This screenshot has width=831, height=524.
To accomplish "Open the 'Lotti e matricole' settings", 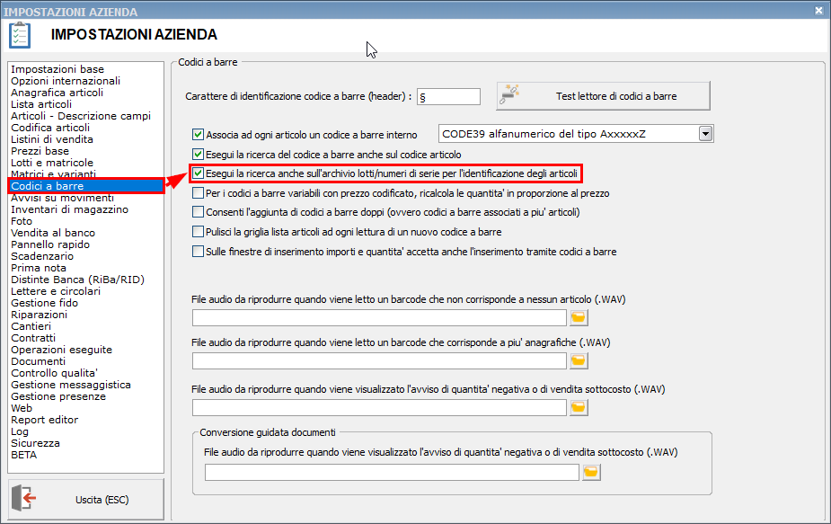I will (x=52, y=163).
